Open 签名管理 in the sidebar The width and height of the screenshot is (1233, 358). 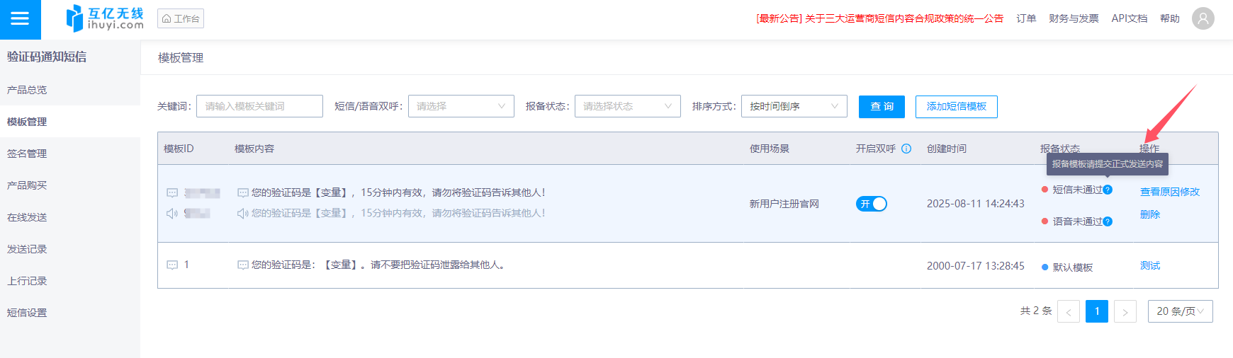point(27,154)
